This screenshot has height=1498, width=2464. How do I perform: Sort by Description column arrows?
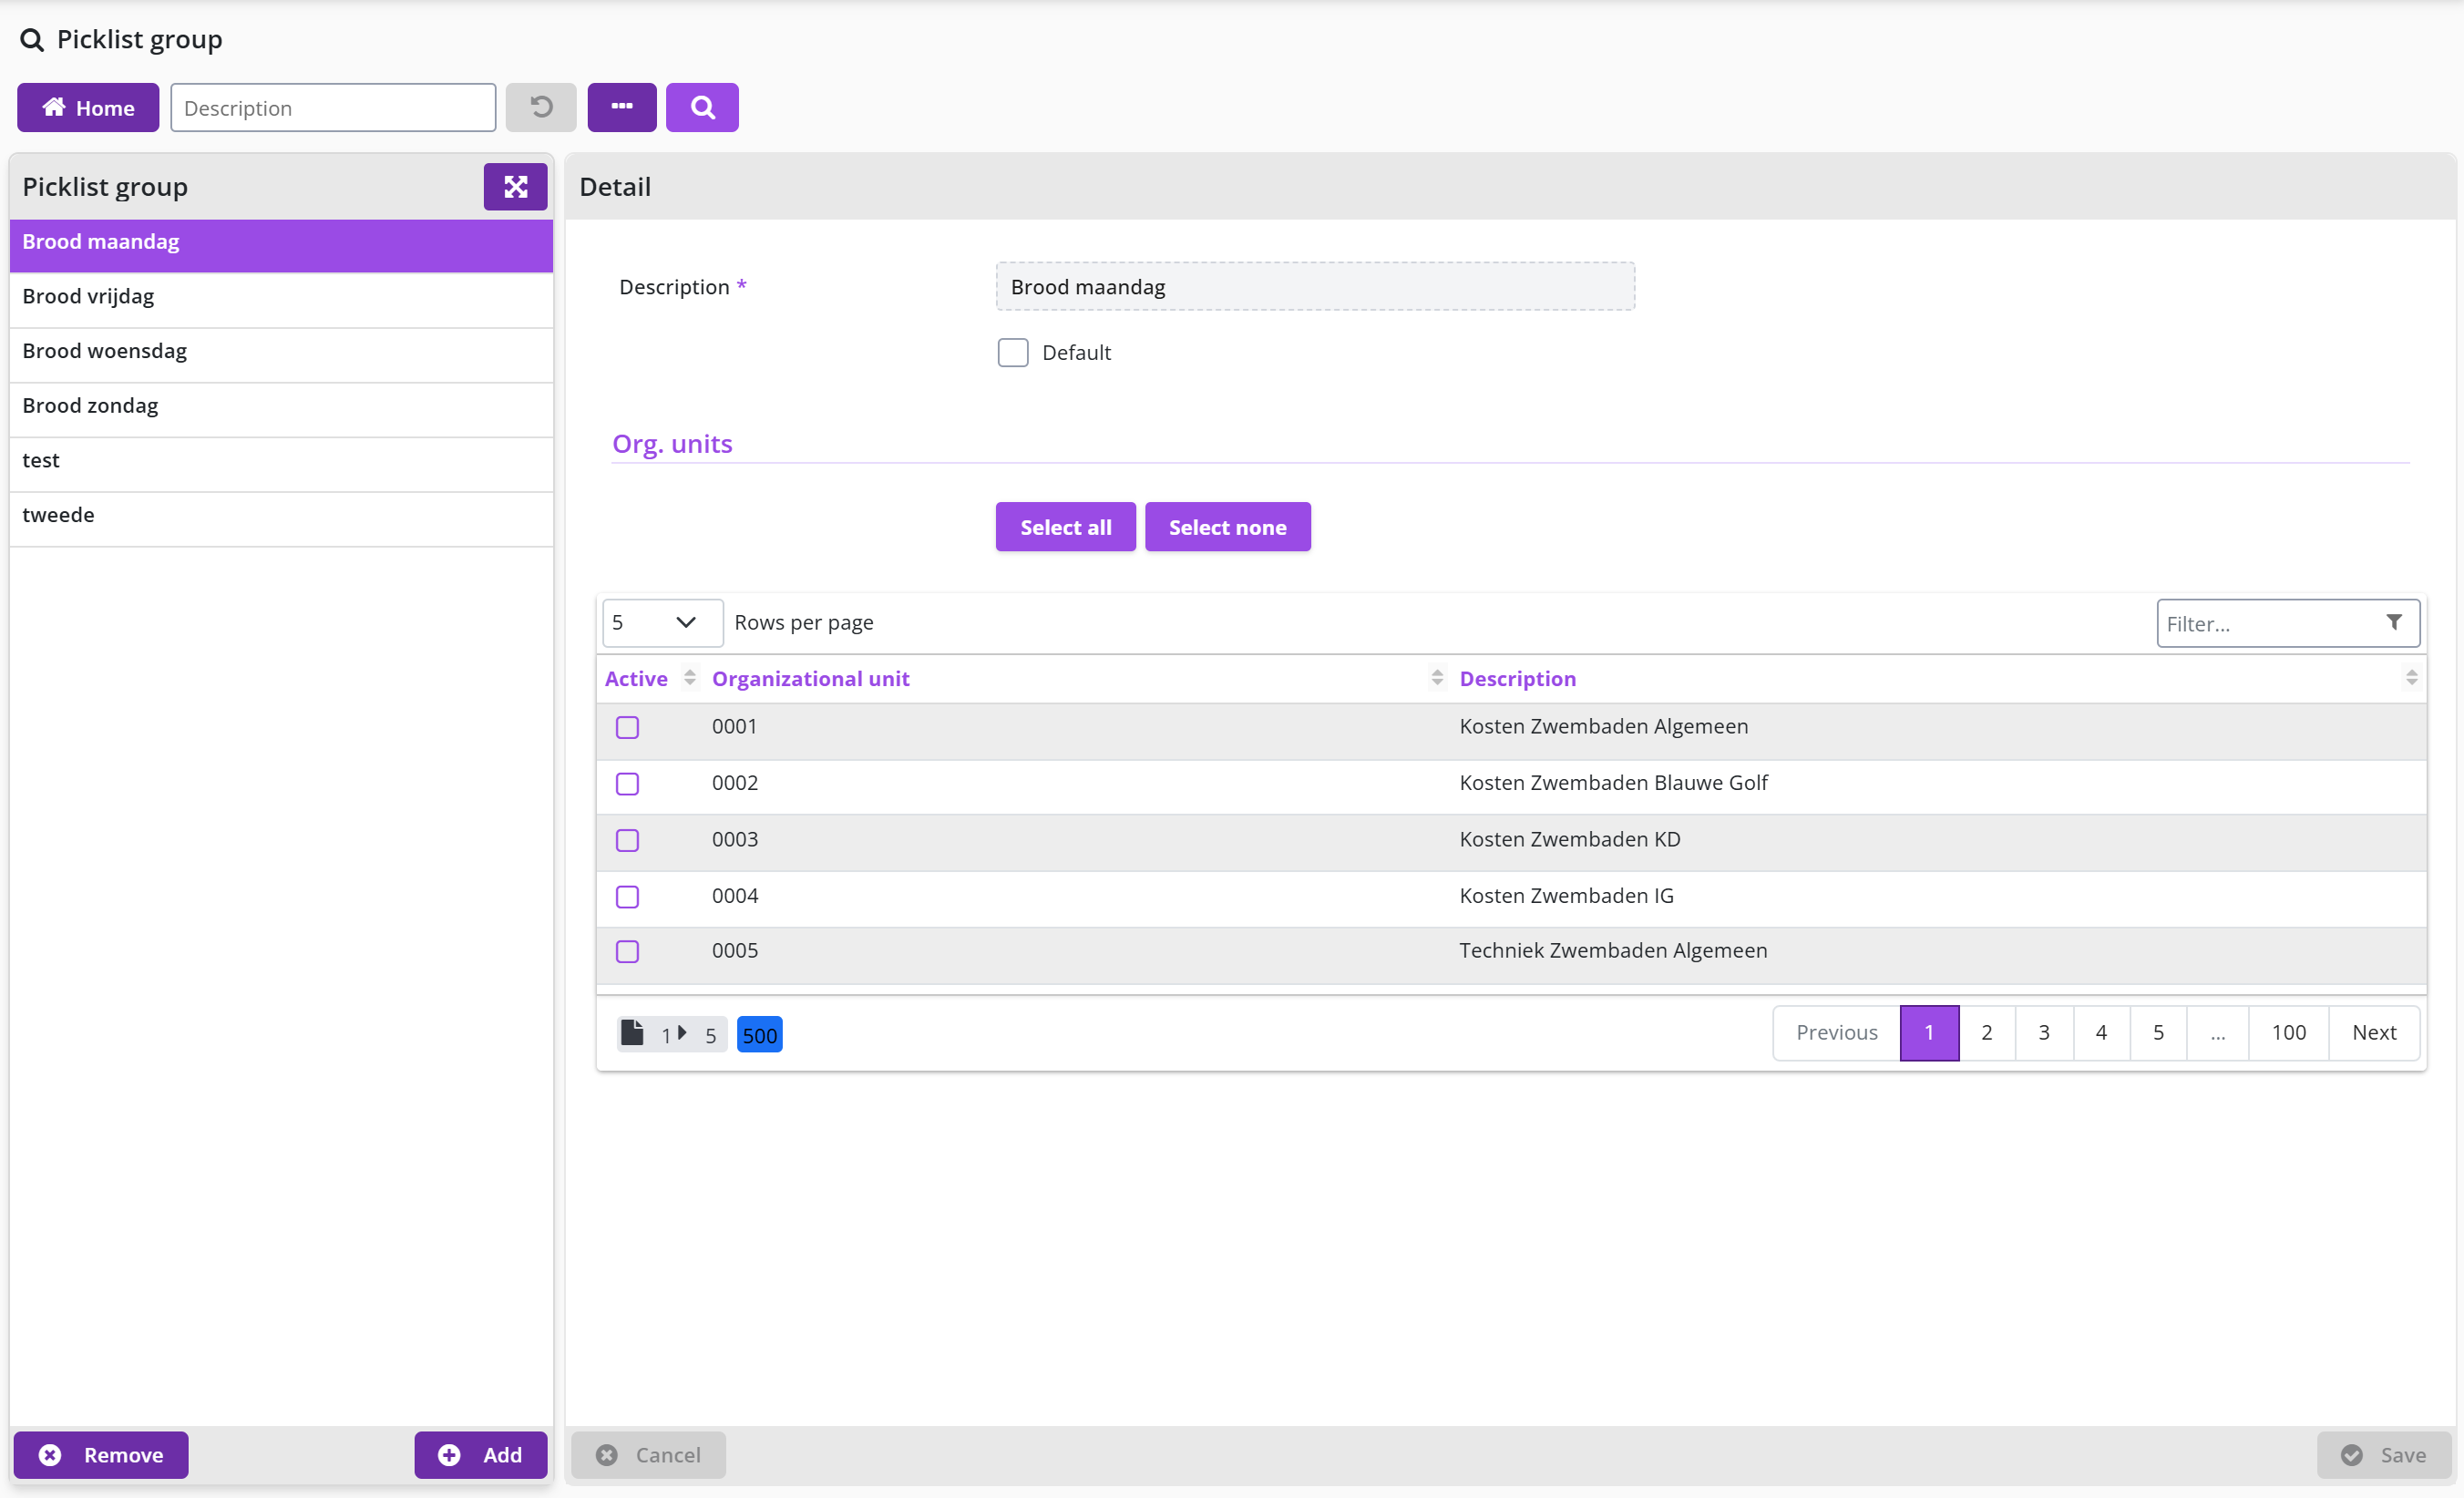tap(2411, 678)
